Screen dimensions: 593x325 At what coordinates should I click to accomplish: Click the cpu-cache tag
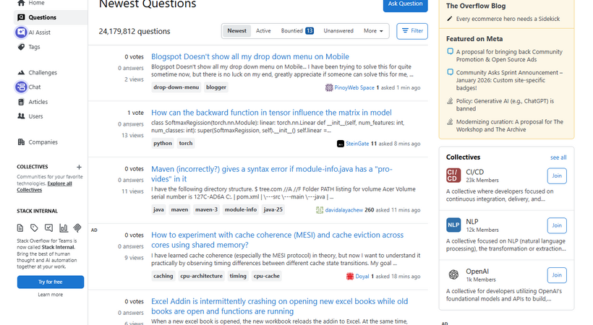tap(267, 276)
